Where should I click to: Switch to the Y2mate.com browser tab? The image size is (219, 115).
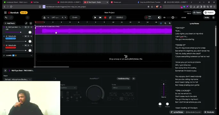tap(117, 2)
